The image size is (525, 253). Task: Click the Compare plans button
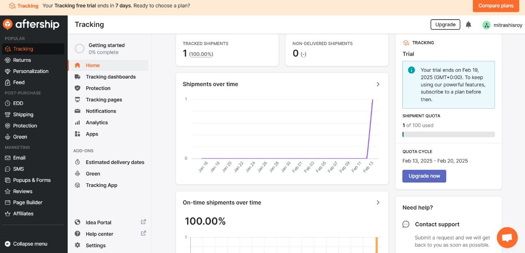[x=495, y=6]
